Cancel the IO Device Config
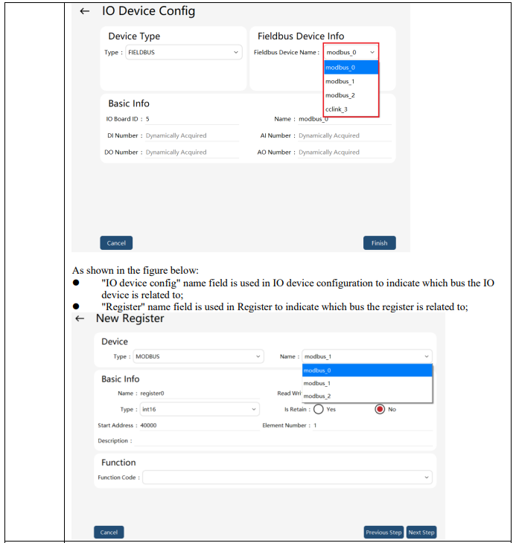This screenshot has height=543, width=516. coord(116,243)
